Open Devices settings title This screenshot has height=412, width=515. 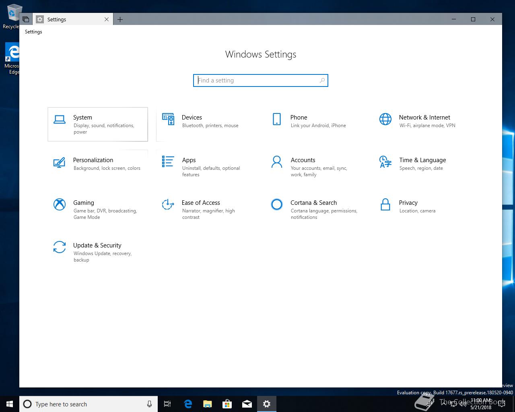[x=192, y=117]
